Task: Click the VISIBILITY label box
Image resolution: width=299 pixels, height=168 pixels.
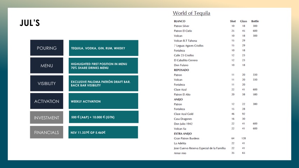Action: tap(47, 83)
